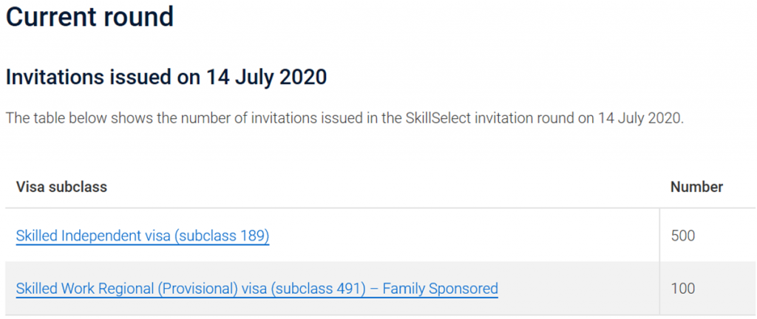The height and width of the screenshot is (319, 757).
Task: Click the word "Current" in main heading
Action: tap(52, 16)
